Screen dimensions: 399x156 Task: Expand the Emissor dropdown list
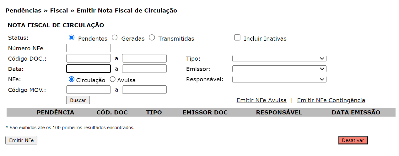click(279, 69)
